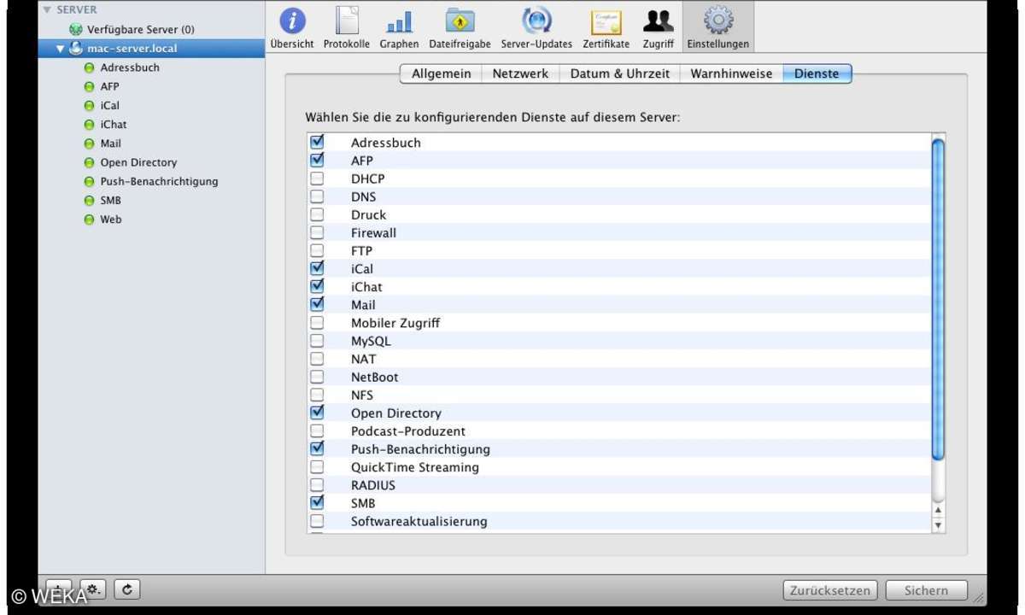Switch to Datum & Uhrzeit tab

pyautogui.click(x=619, y=73)
